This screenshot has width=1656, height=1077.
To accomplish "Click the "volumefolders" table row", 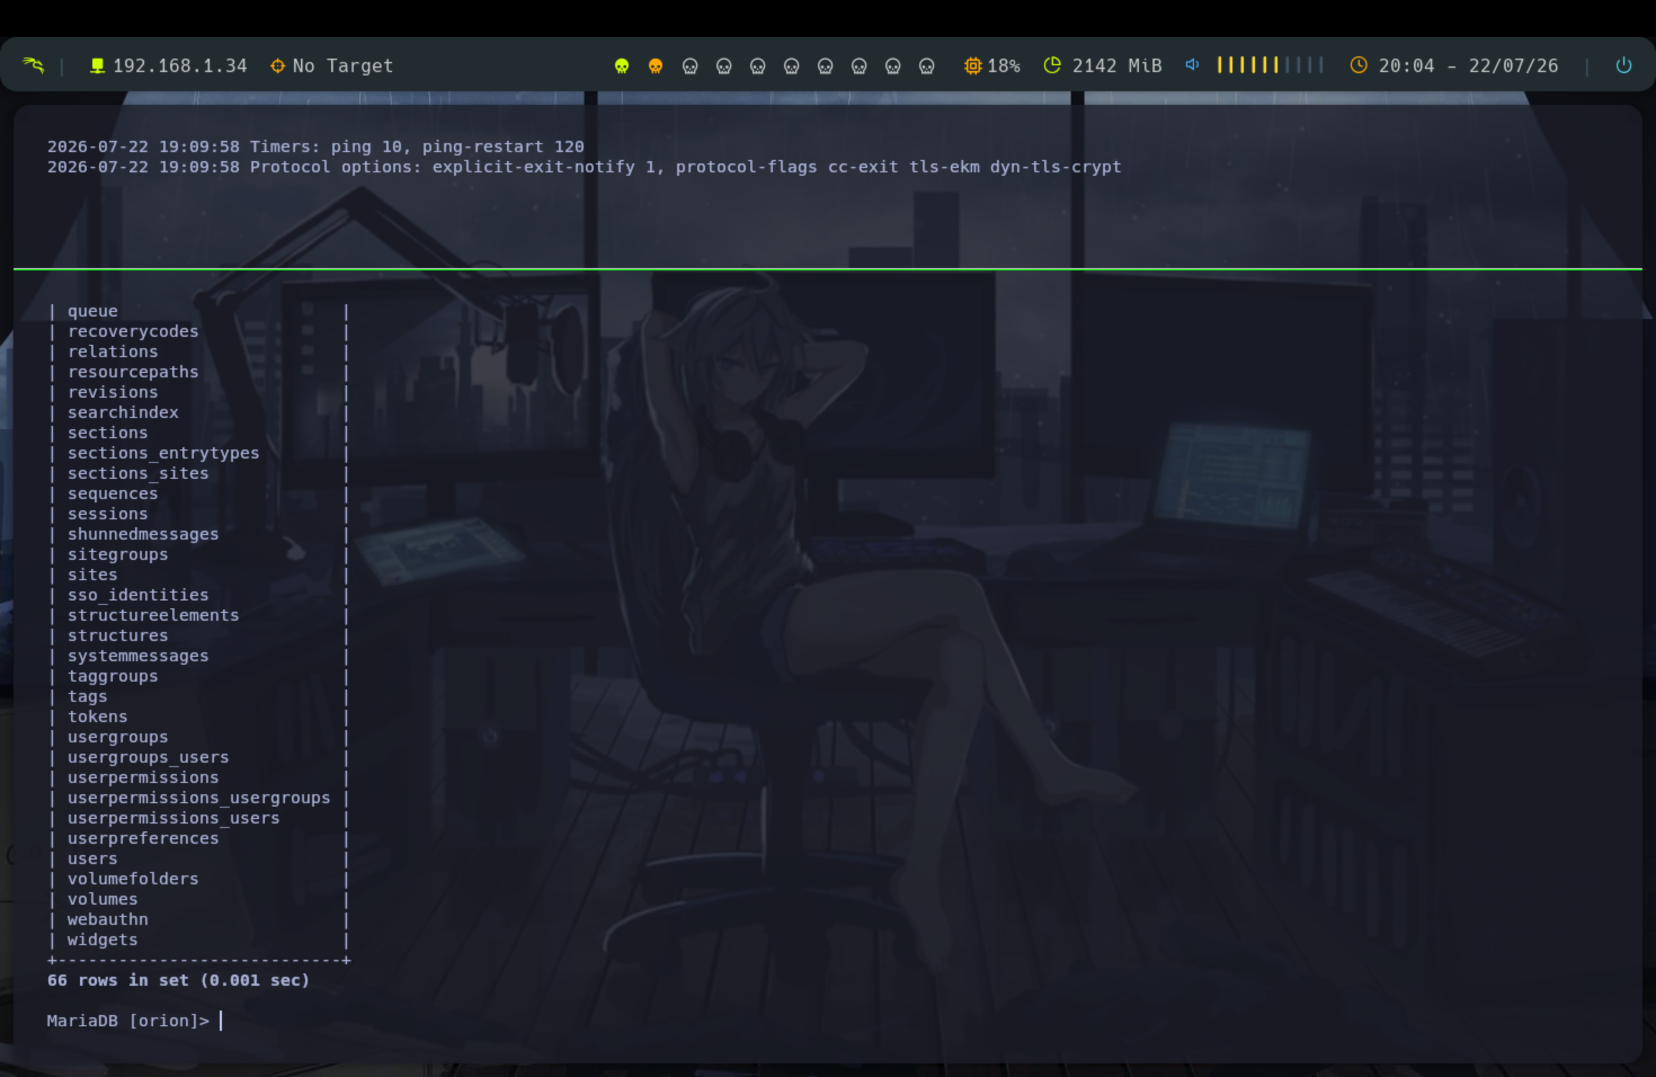I will pos(199,879).
